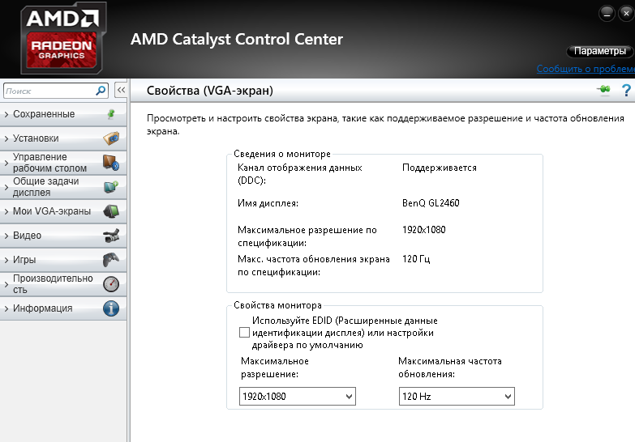Select Общие задачи дисплея in sidebar

pyautogui.click(x=63, y=187)
